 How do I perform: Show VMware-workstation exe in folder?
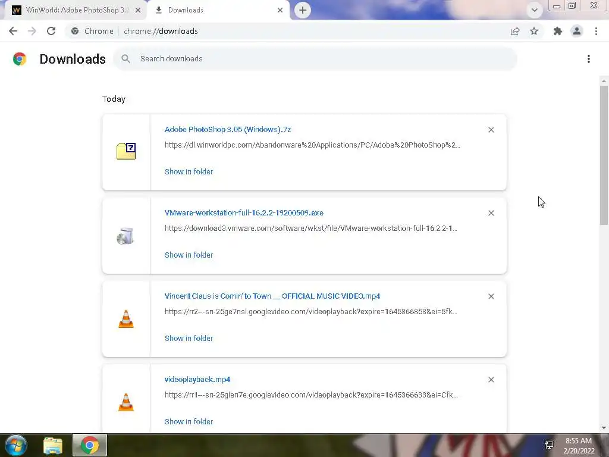point(189,255)
